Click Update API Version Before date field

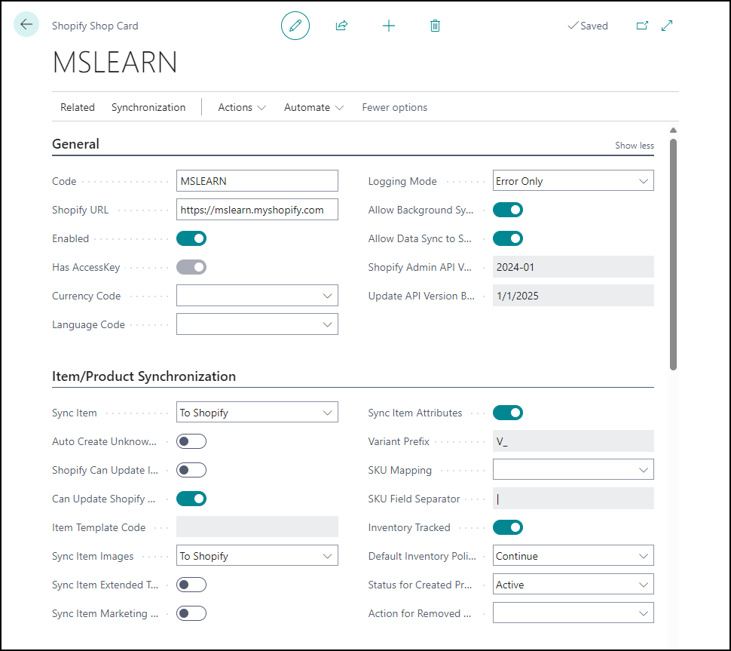coord(573,296)
